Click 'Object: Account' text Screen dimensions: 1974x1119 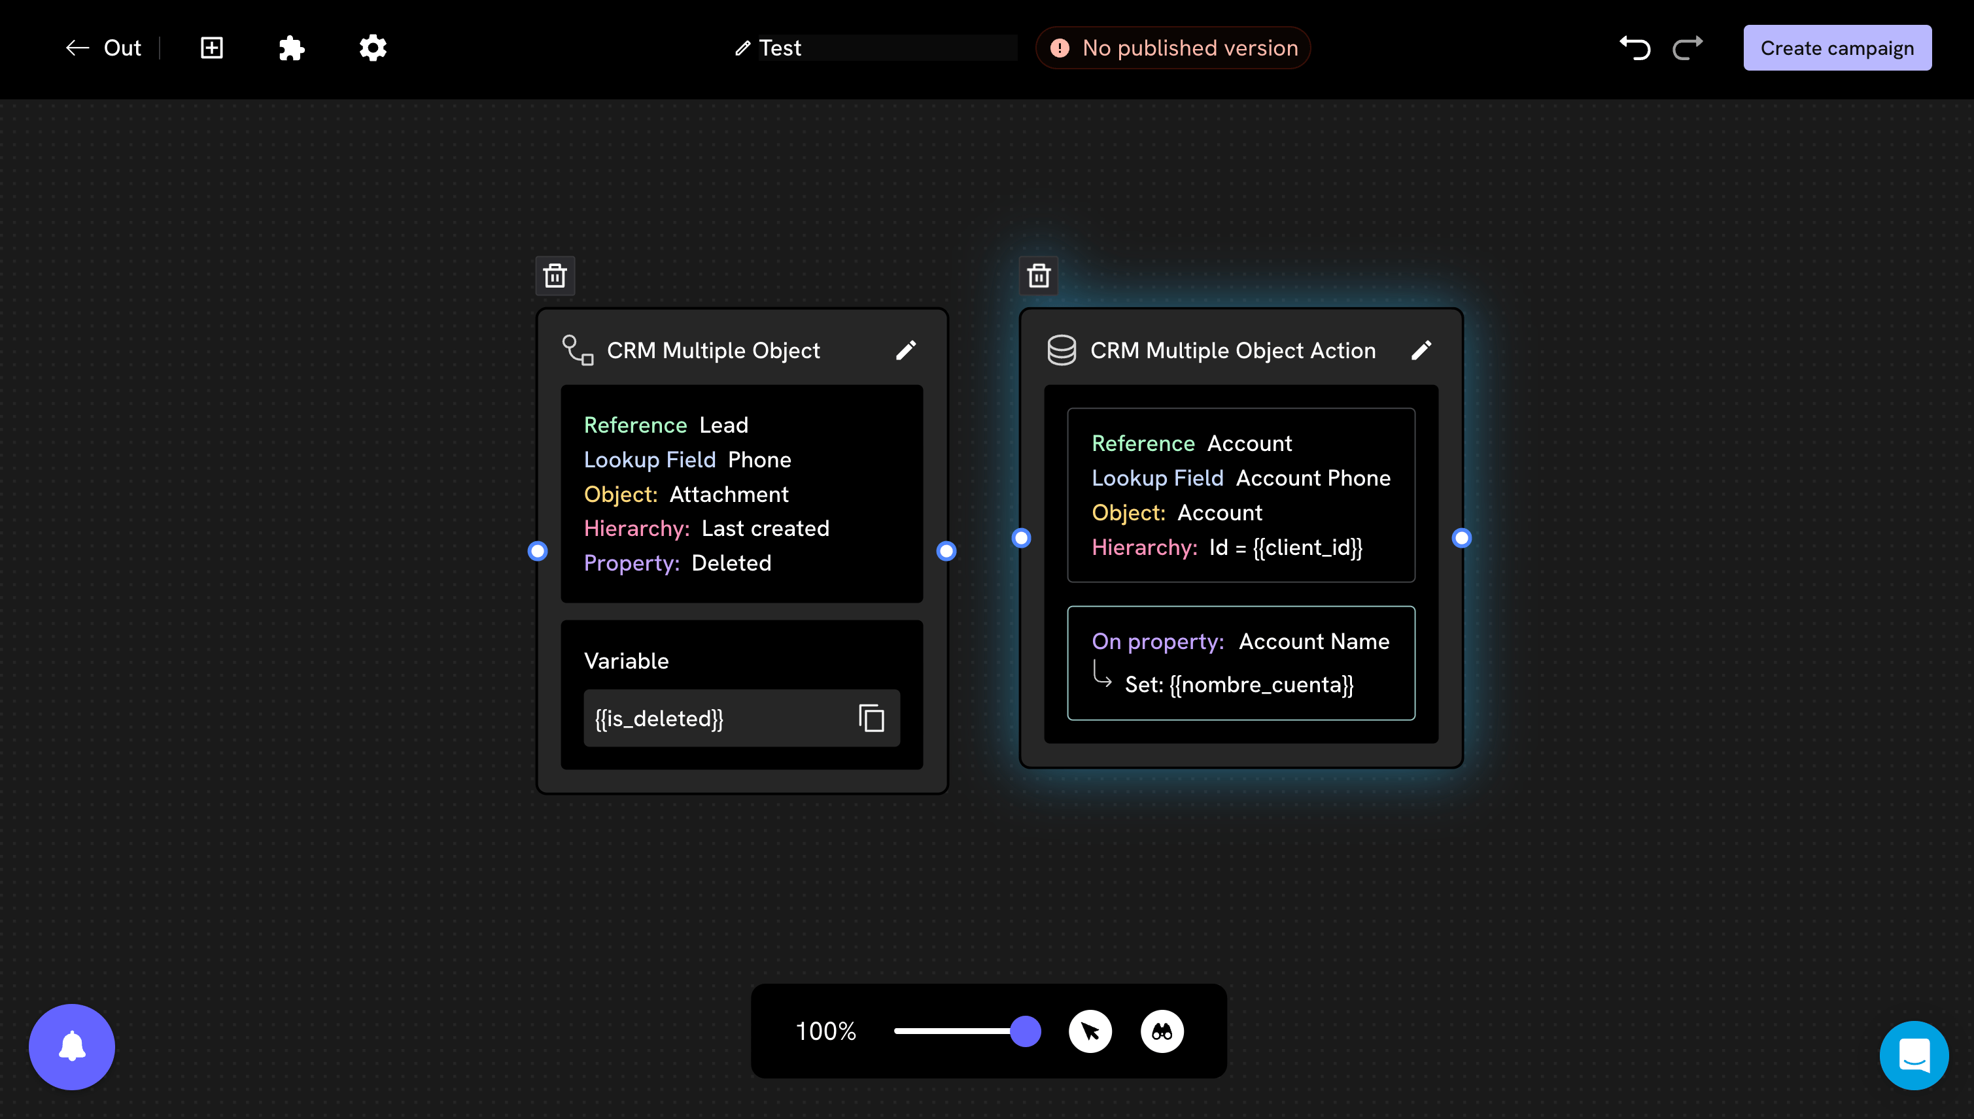coord(1177,512)
